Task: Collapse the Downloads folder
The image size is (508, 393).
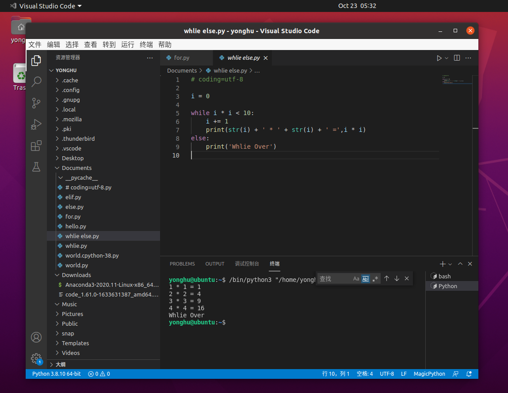Action: pos(57,275)
